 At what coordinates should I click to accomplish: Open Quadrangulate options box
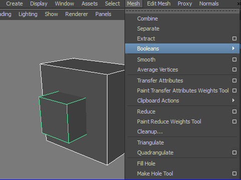click(234, 152)
